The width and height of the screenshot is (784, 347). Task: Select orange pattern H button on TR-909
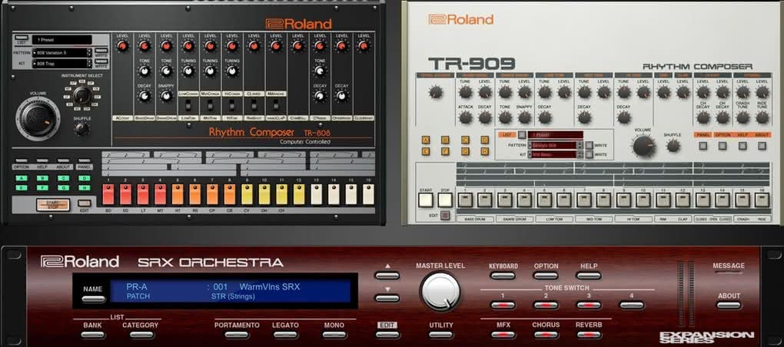click(x=484, y=150)
